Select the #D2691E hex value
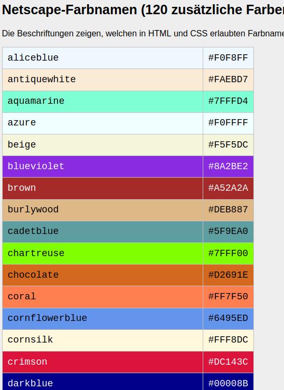 pyautogui.click(x=228, y=275)
